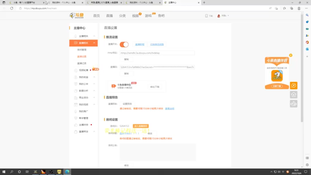This screenshot has height=175, width=311.
Task: Open the 查看说明 link under 直播预告
Action: click(x=169, y=109)
